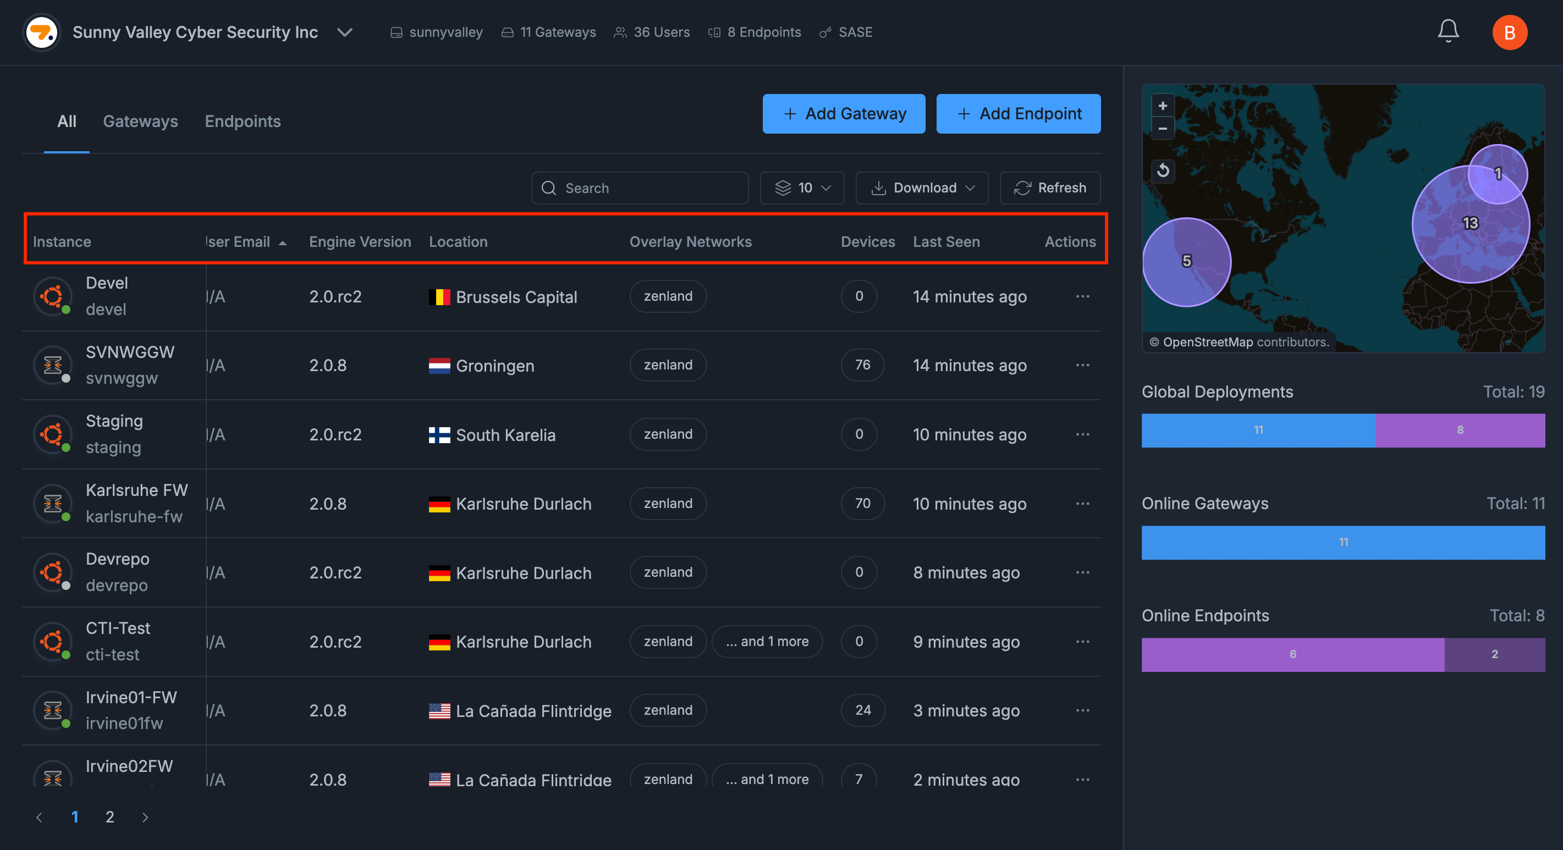
Task: Switch to the Endpoints tab
Action: 242,122
